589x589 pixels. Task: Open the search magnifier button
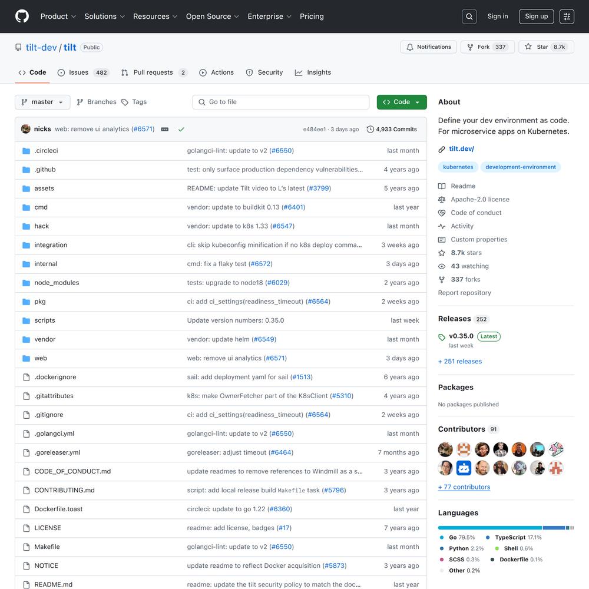(469, 16)
